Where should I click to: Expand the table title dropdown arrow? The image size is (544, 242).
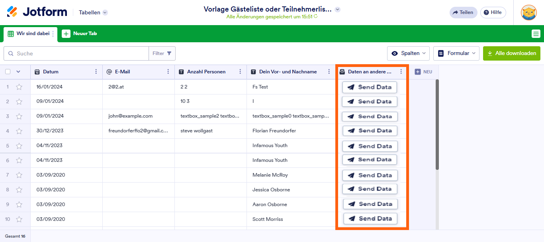click(338, 9)
